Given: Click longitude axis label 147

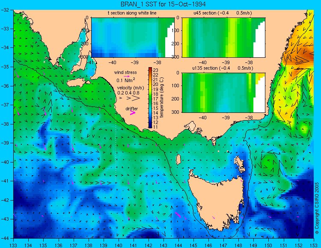Looking at the screenshot, I should pos(223,245).
